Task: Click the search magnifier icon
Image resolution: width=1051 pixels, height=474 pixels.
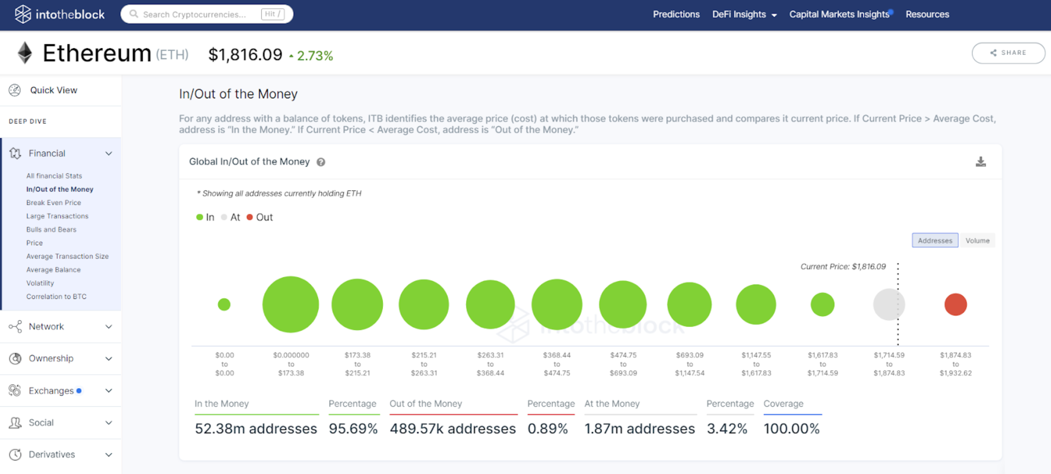Action: 134,14
